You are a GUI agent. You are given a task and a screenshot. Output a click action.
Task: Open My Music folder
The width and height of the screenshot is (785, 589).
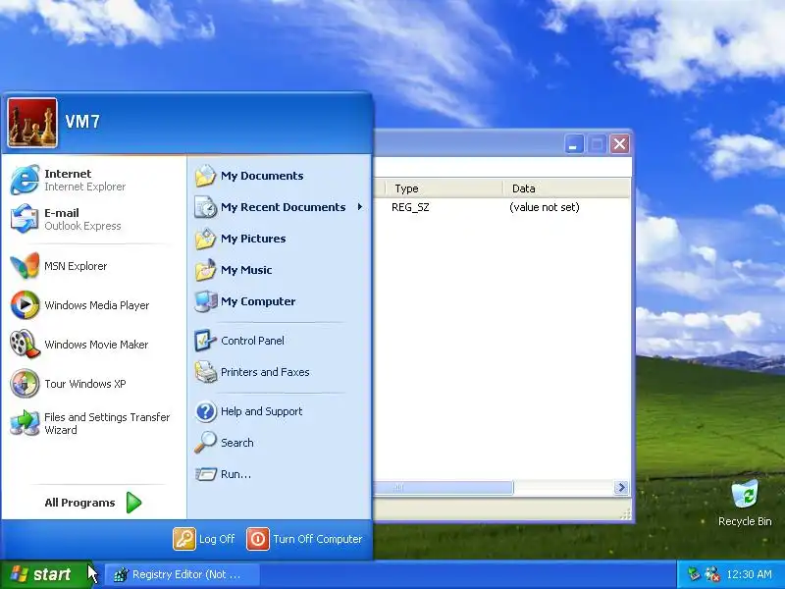pos(280,270)
